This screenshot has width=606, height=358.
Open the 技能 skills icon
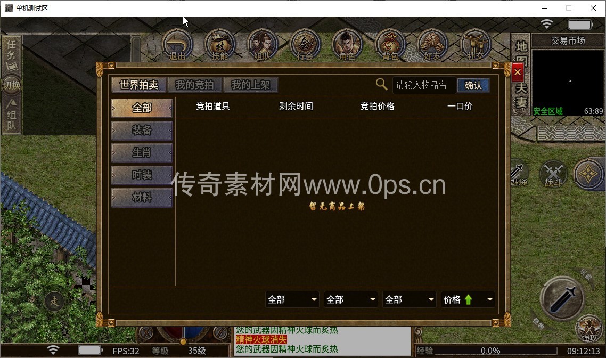point(219,44)
